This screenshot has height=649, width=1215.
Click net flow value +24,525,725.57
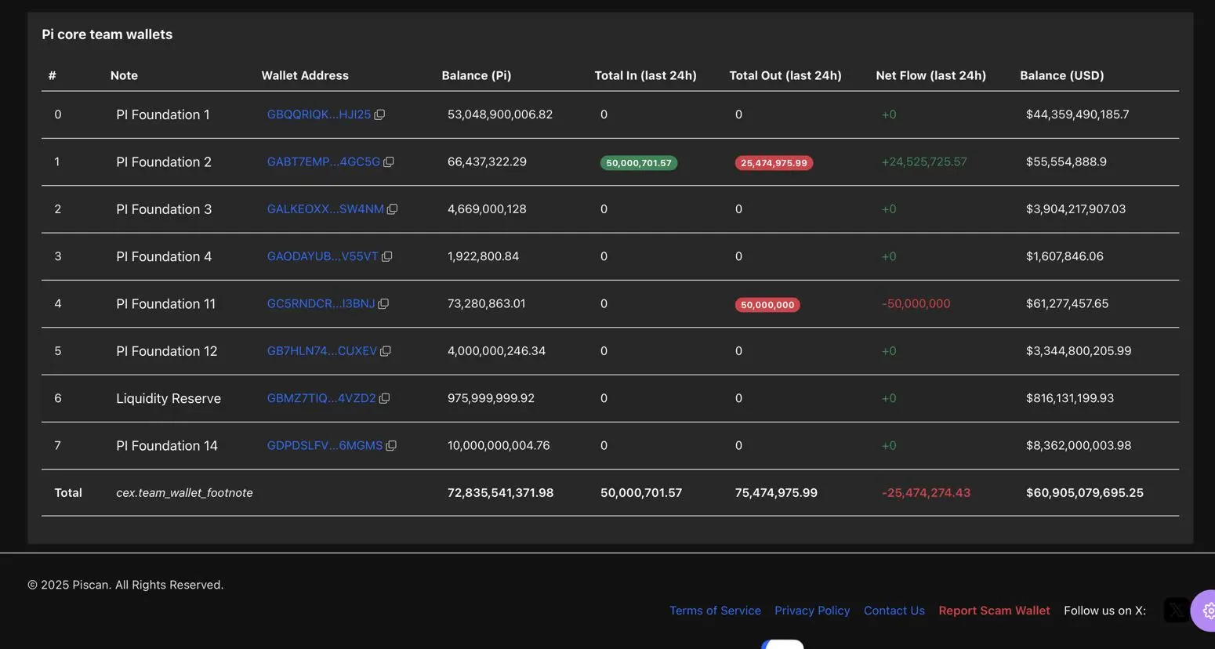[x=924, y=161]
